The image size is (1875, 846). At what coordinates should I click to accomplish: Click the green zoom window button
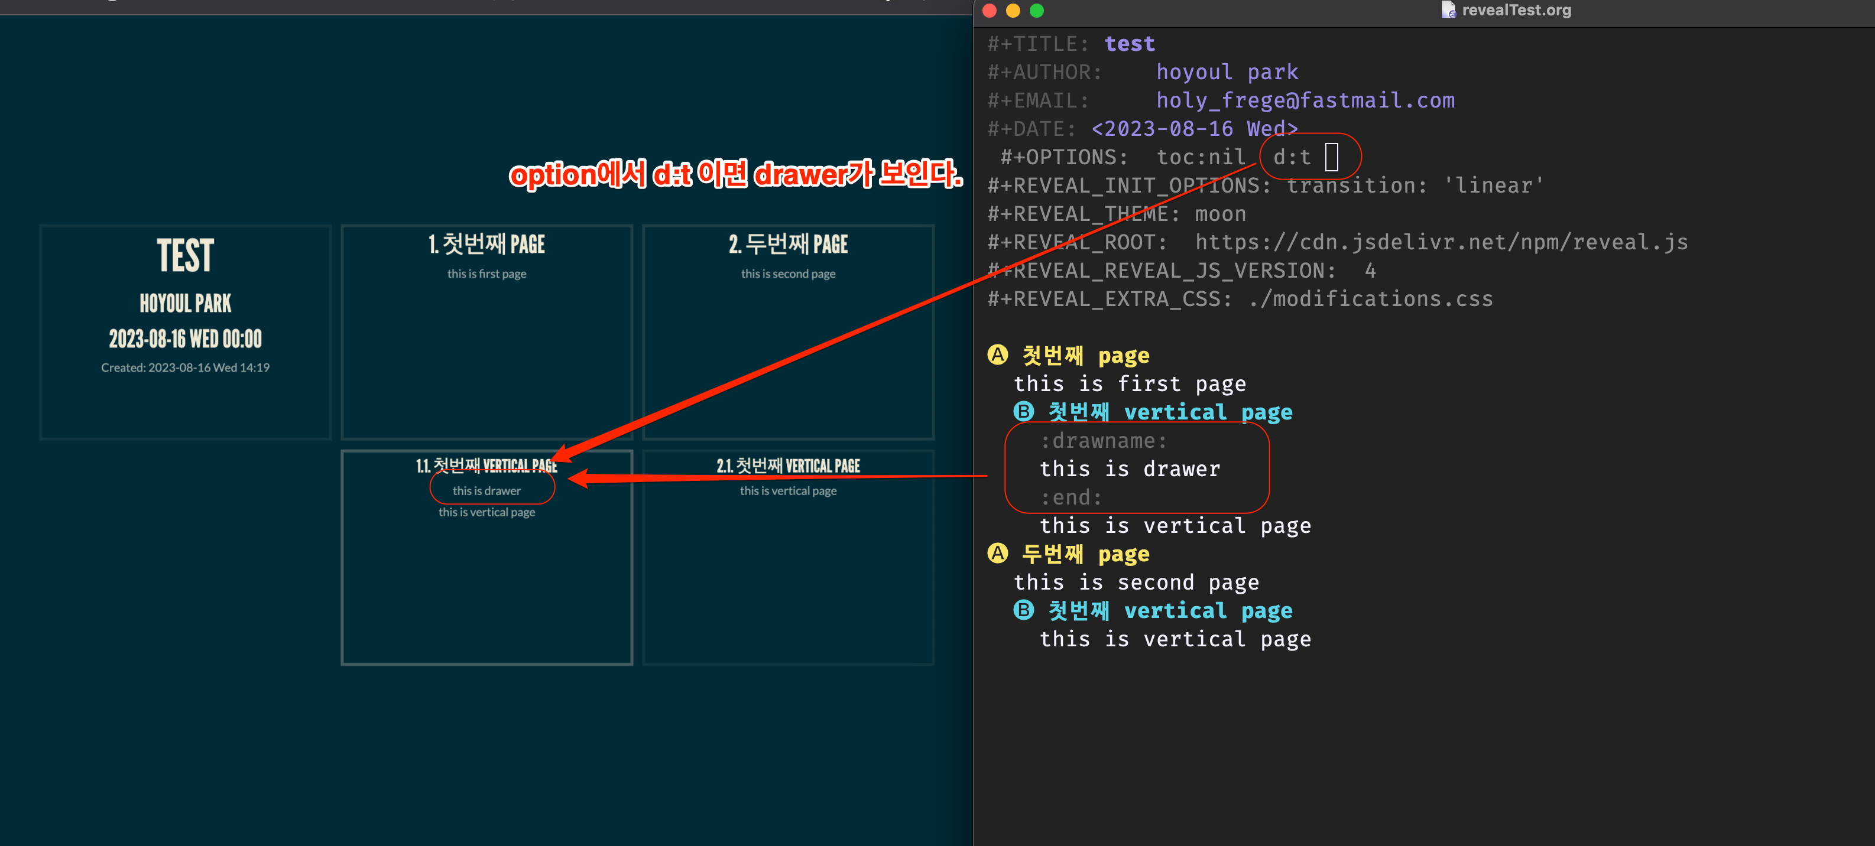click(x=1036, y=11)
